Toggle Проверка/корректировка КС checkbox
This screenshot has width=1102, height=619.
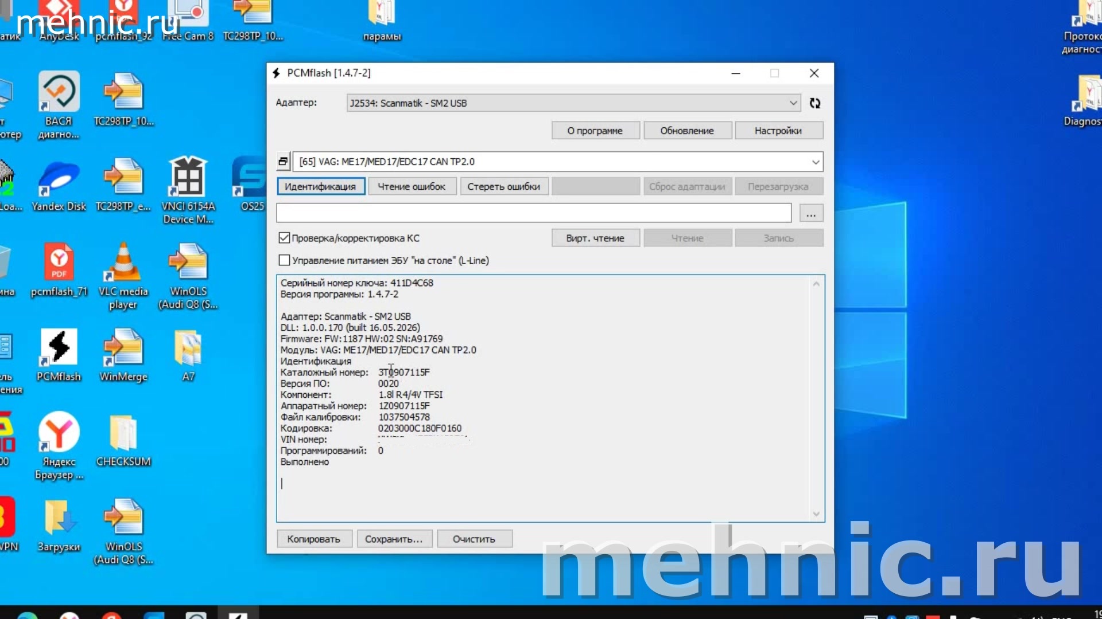click(284, 238)
